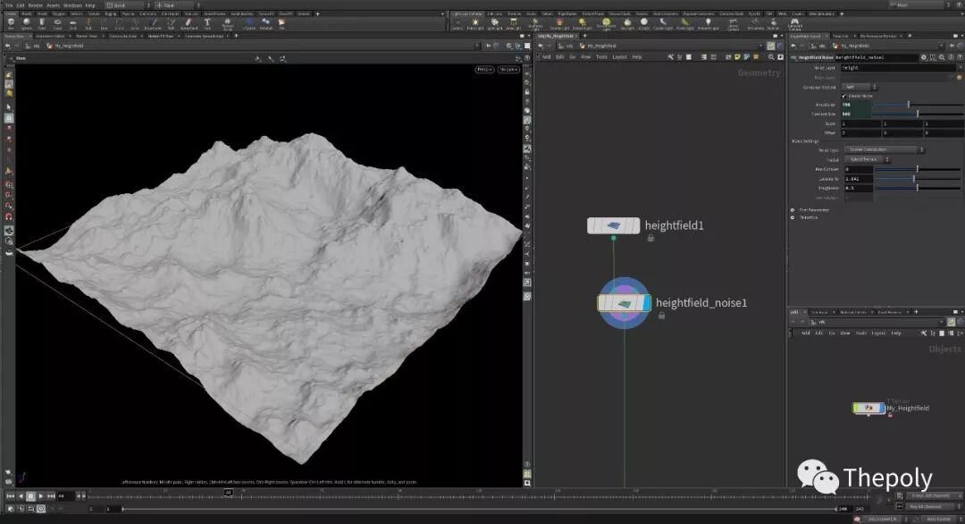The height and width of the screenshot is (524, 965).
Task: Open the Noise Type dropdown
Action: (x=883, y=150)
